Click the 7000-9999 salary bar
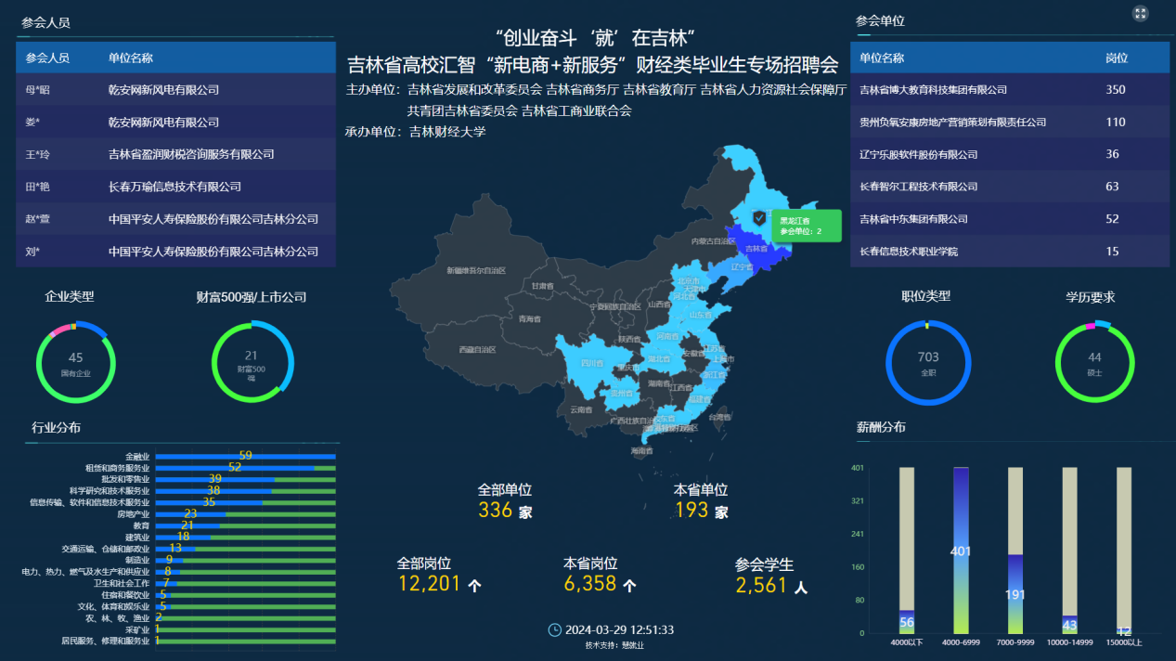 point(1015,594)
